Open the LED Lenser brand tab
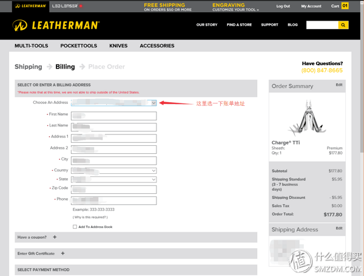 (x=67, y=6)
